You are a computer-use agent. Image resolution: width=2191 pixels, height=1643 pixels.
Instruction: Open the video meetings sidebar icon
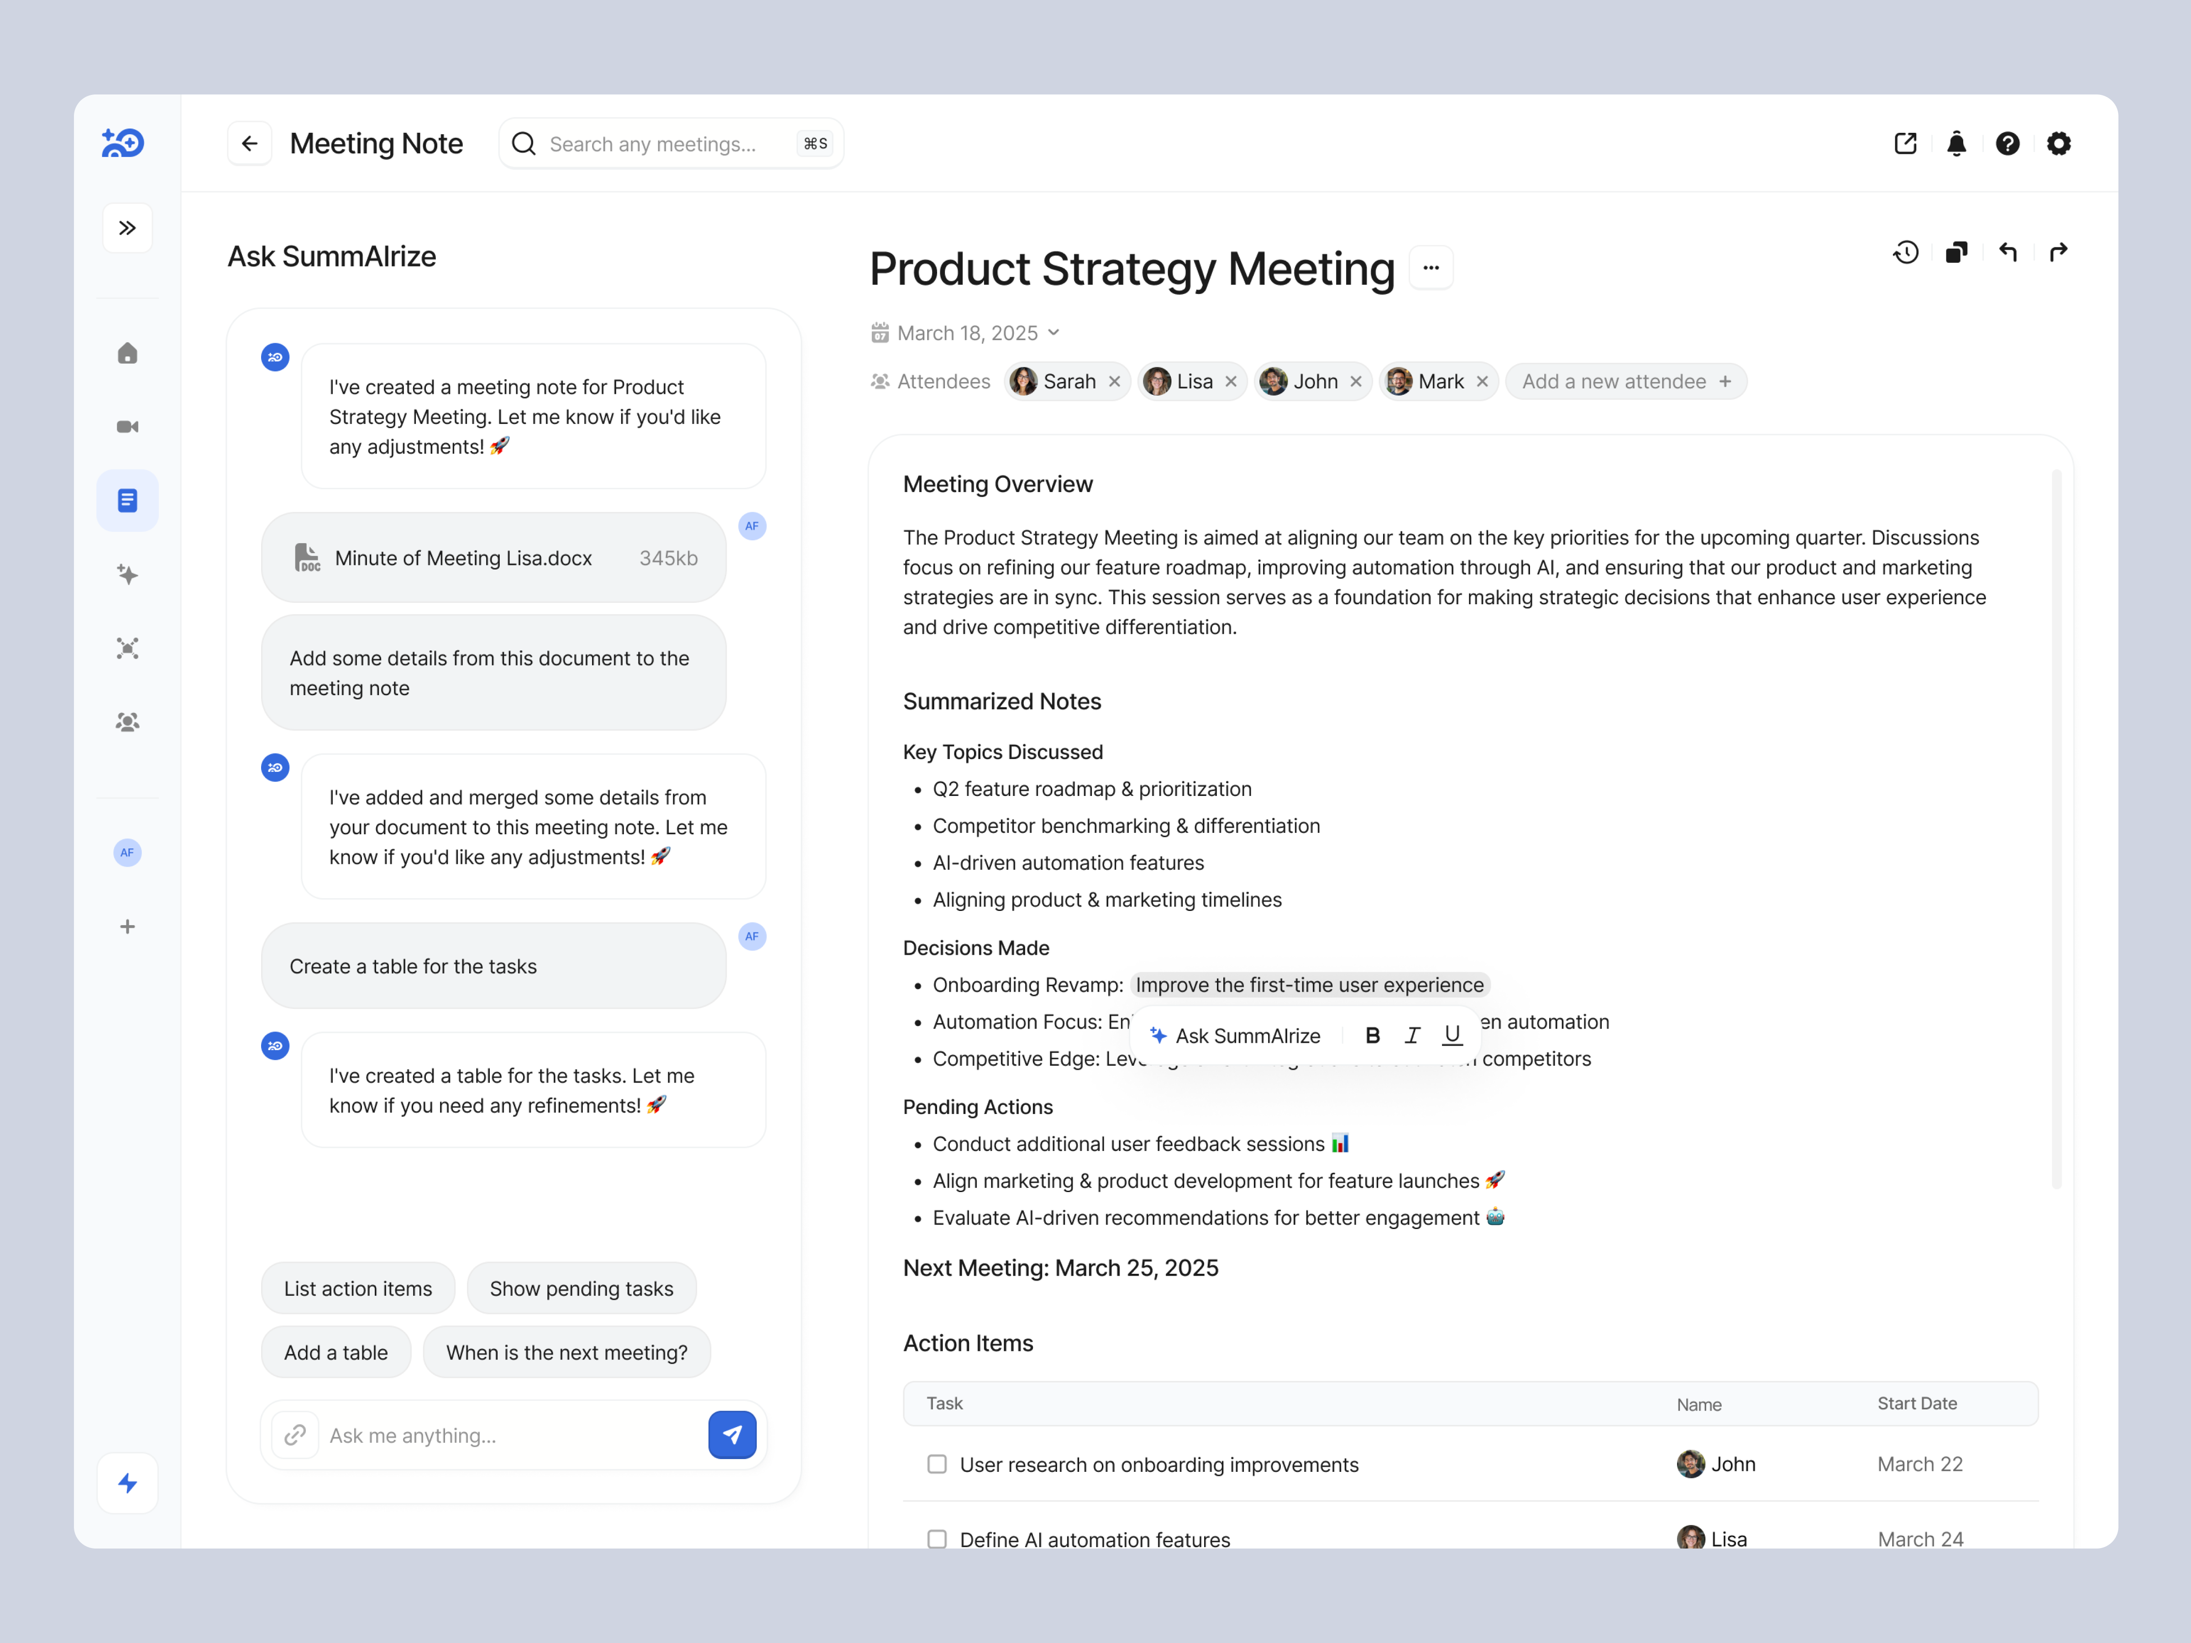(x=127, y=427)
